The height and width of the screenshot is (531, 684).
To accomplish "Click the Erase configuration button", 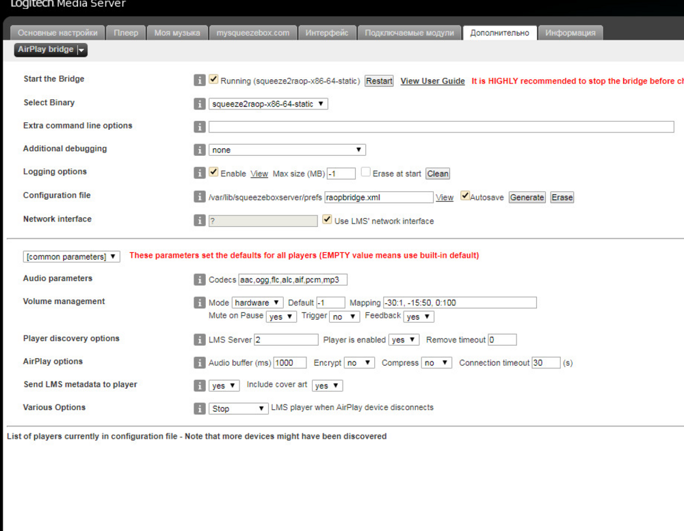I will 562,198.
